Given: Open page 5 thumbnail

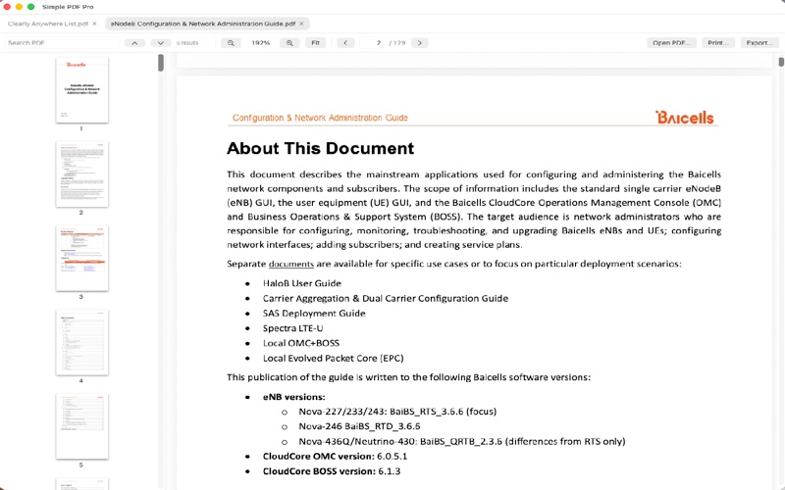Looking at the screenshot, I should [82, 426].
